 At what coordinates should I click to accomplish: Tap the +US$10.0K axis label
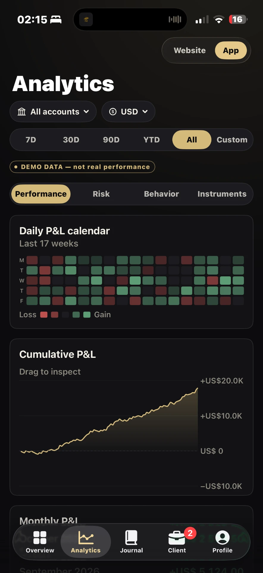coord(221,416)
